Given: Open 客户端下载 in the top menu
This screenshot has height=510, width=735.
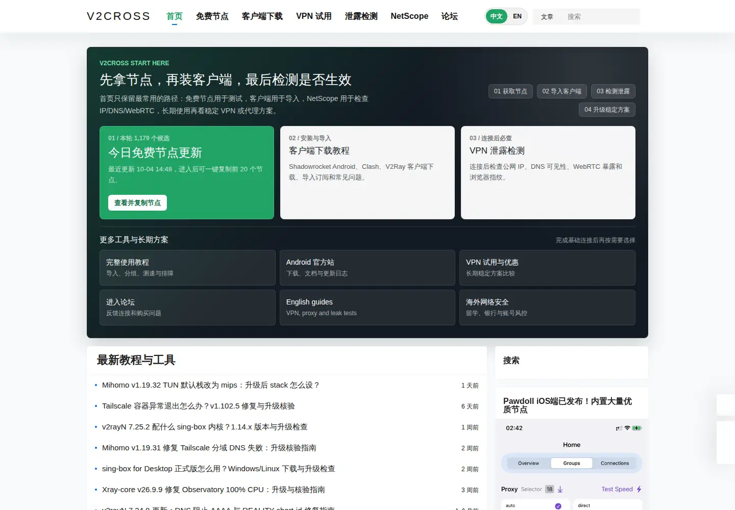Looking at the screenshot, I should (262, 16).
